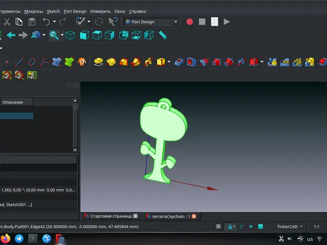Screen dimensions: 327x245
Task: Open the Окна menu
Action: (120, 11)
